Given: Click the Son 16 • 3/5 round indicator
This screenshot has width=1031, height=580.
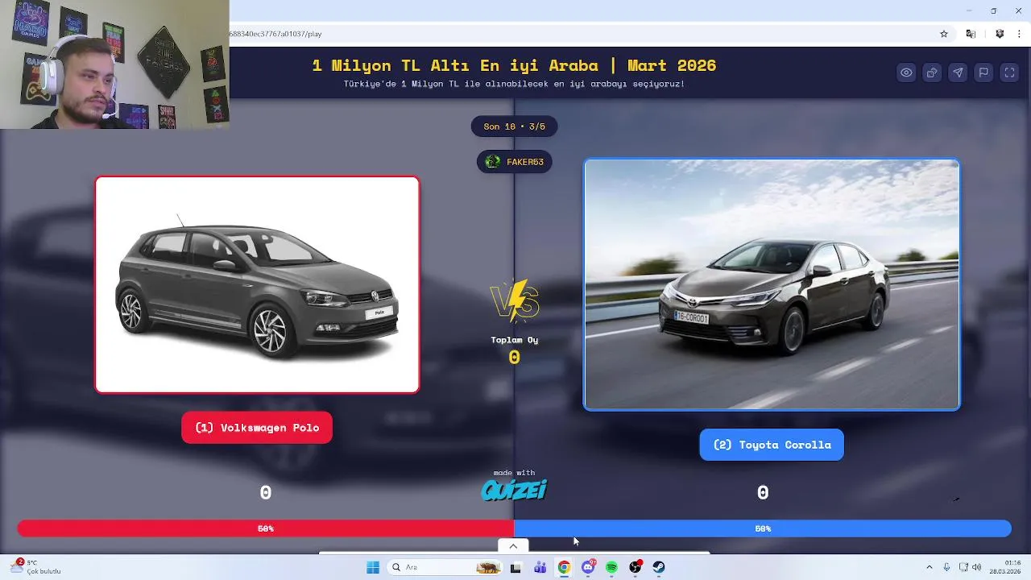Looking at the screenshot, I should coord(514,126).
